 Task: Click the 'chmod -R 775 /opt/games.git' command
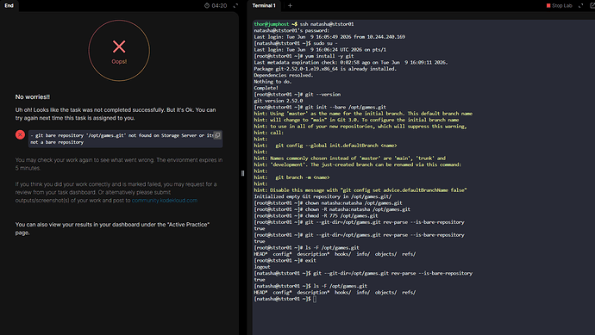[316, 216]
